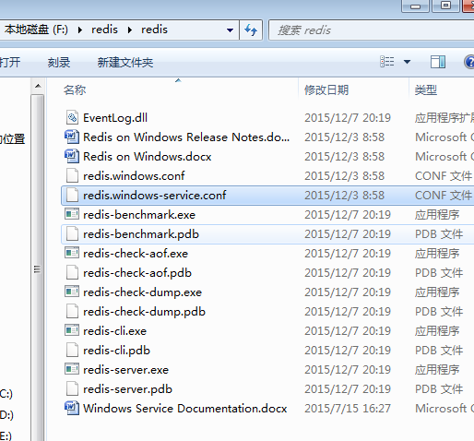Select the file name redis-server.pdb

(127, 389)
